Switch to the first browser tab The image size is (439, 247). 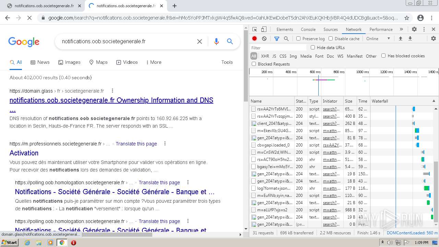(x=44, y=6)
